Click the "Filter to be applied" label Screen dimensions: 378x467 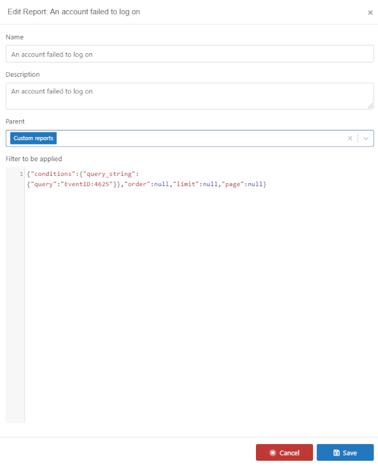click(x=34, y=159)
